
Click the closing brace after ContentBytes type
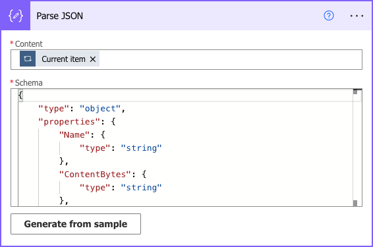click(x=62, y=201)
